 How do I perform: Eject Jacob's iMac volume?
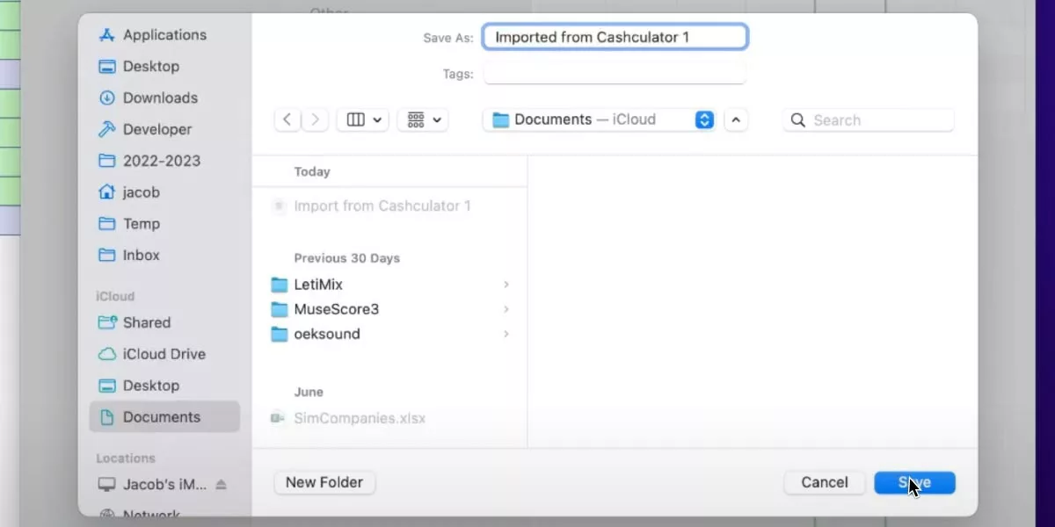222,485
